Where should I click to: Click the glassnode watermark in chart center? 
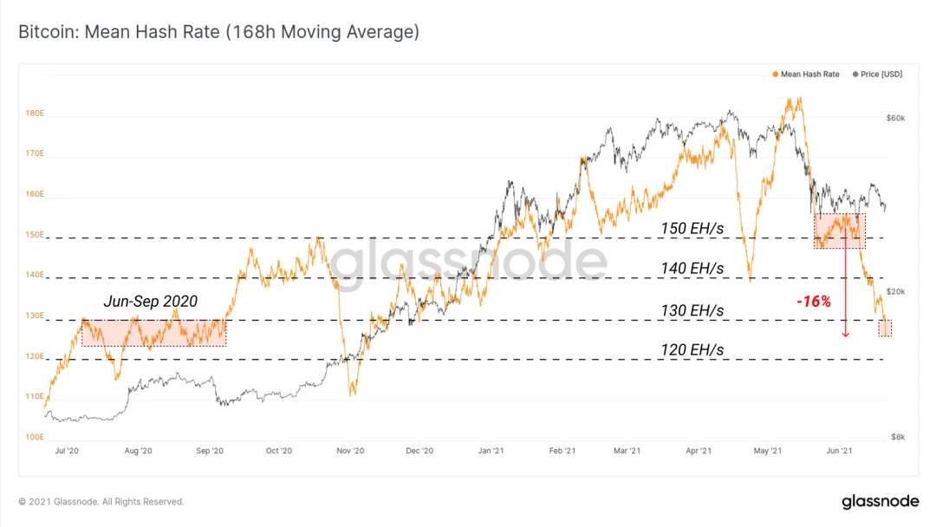pos(469,261)
